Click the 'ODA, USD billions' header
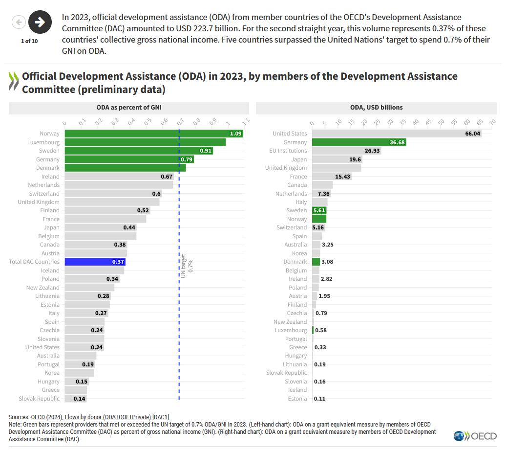Viewport: 506px width, 451px height. 376,108
